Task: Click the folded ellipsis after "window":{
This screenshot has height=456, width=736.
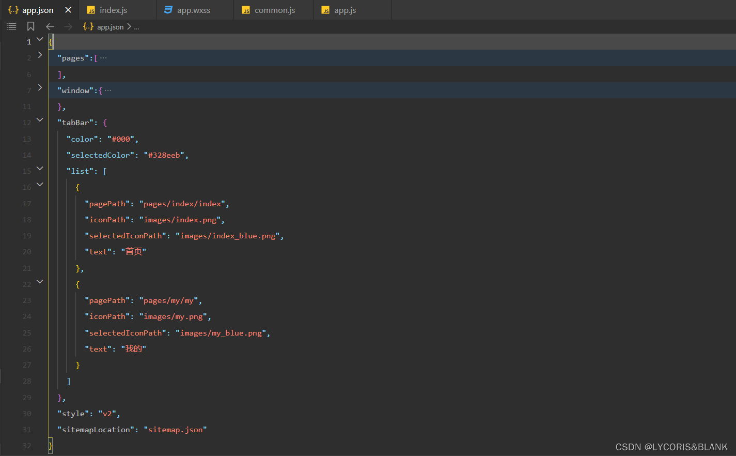Action: point(108,90)
